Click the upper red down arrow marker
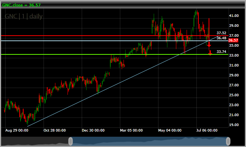The height and width of the screenshot is (147, 246). tap(209, 44)
